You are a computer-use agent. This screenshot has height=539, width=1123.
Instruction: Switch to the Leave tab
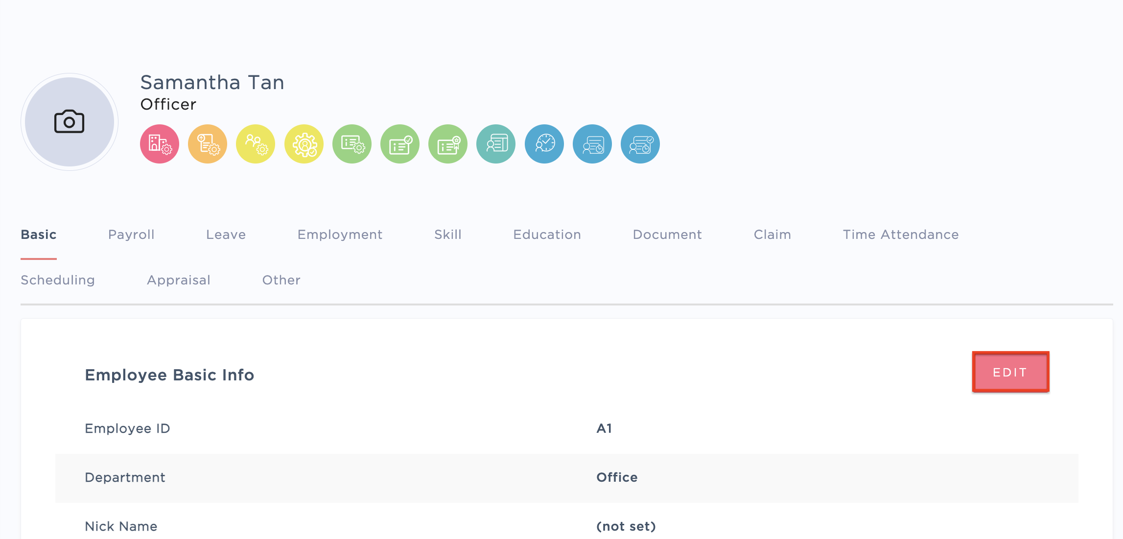226,234
